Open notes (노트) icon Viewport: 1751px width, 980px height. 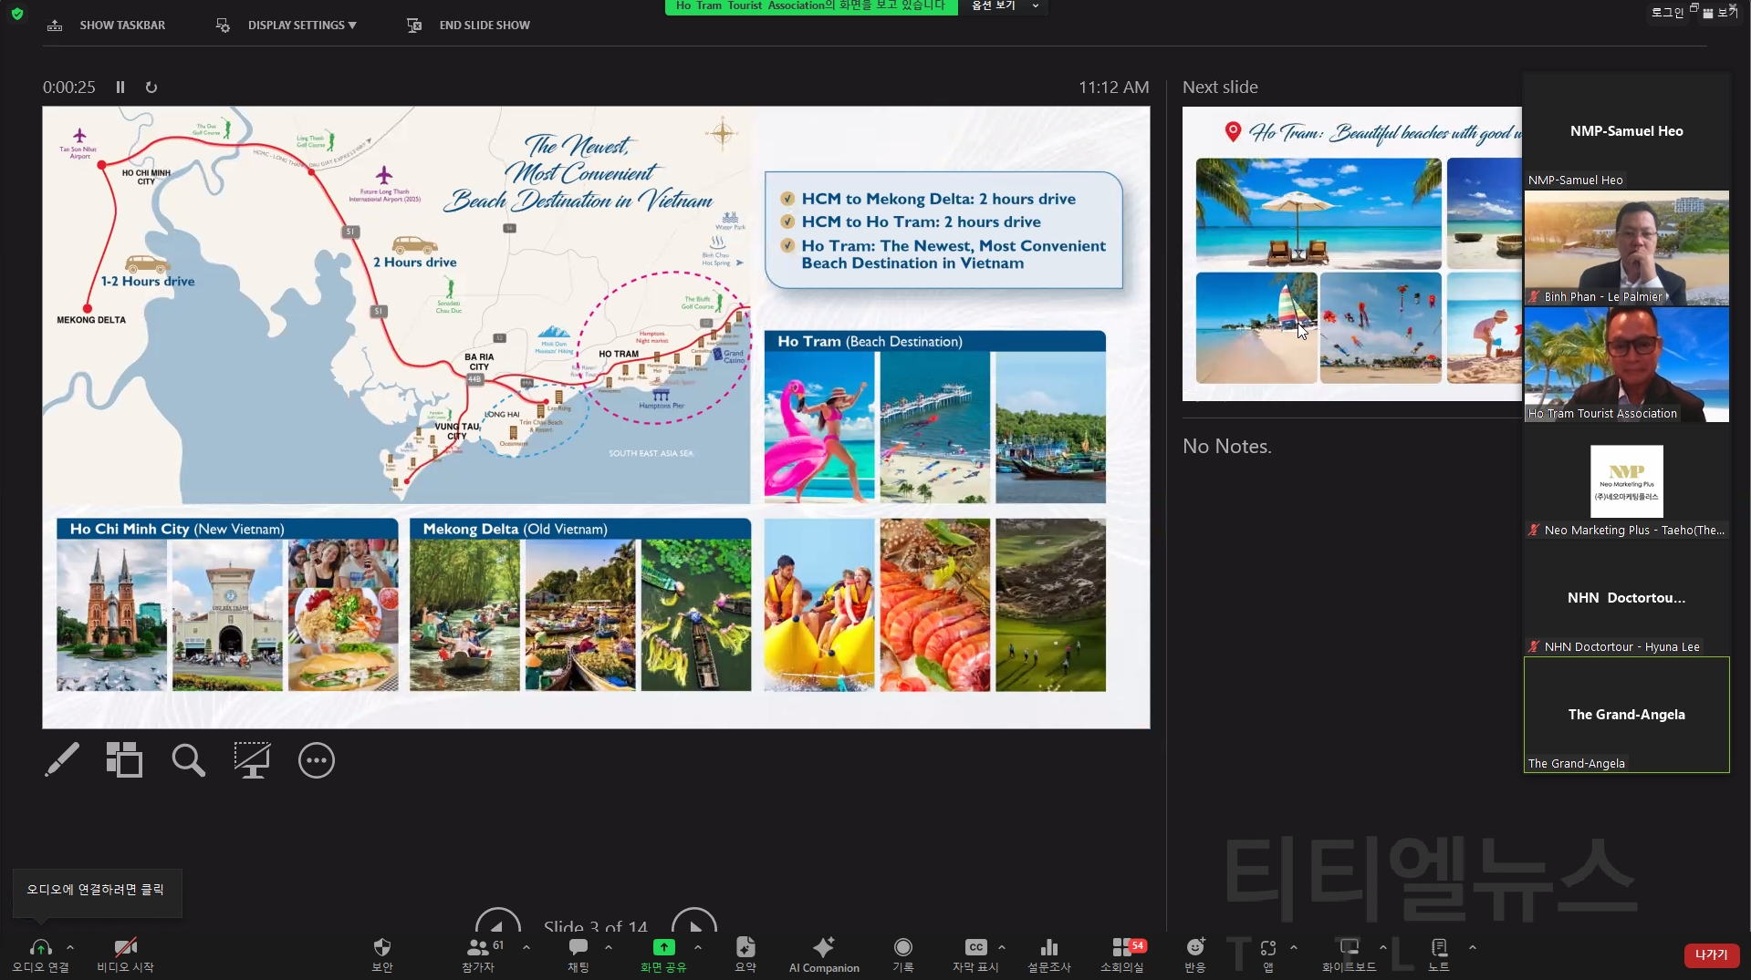tap(1439, 948)
